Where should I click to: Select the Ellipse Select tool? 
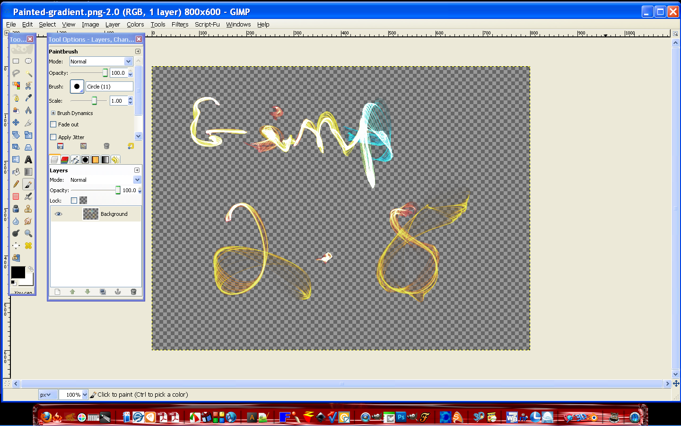28,61
